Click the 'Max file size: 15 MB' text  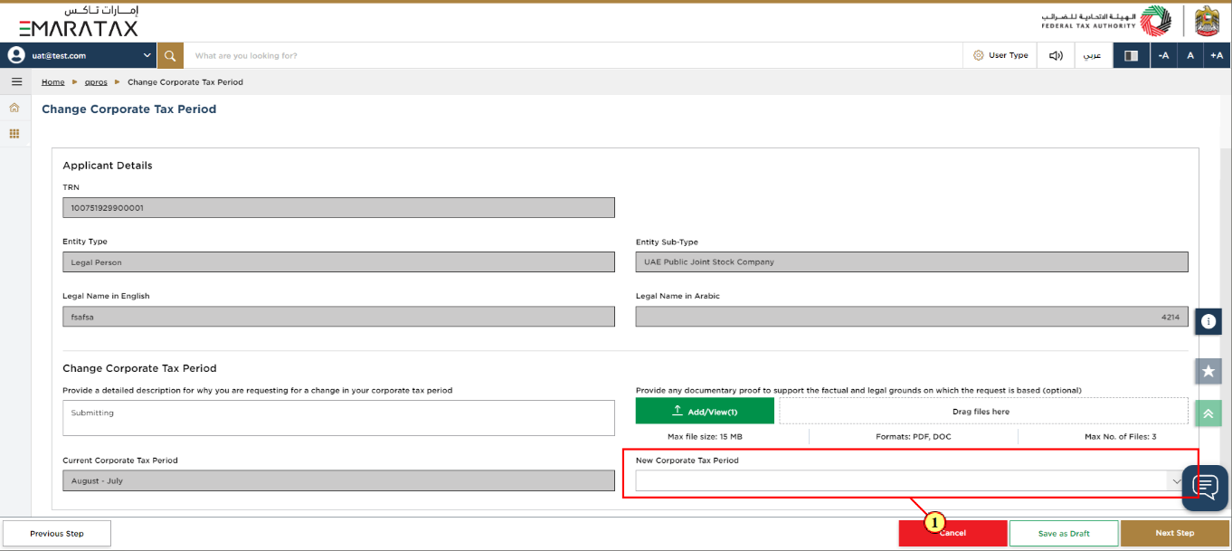pyautogui.click(x=705, y=437)
